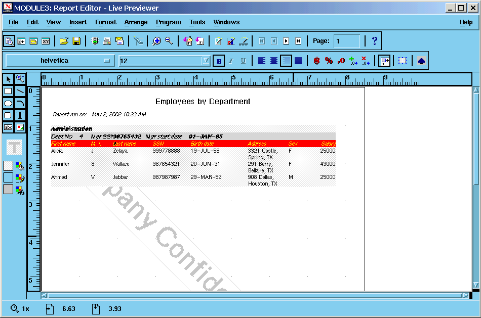Open the Program menu

coord(169,22)
